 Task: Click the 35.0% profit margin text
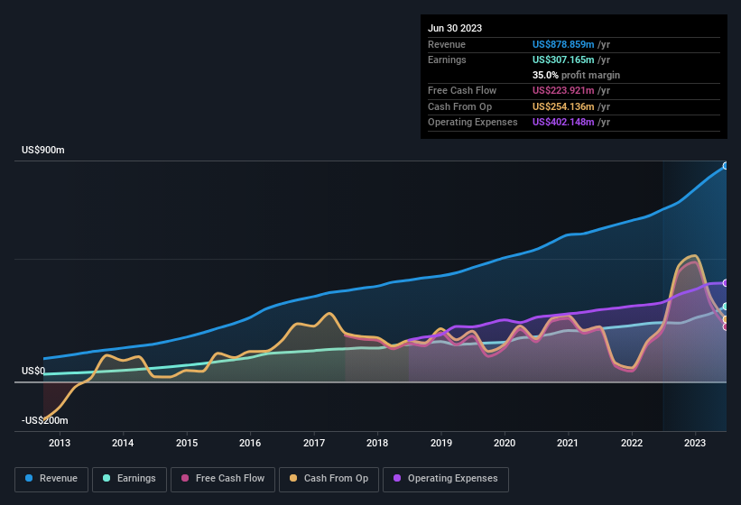[x=576, y=75]
